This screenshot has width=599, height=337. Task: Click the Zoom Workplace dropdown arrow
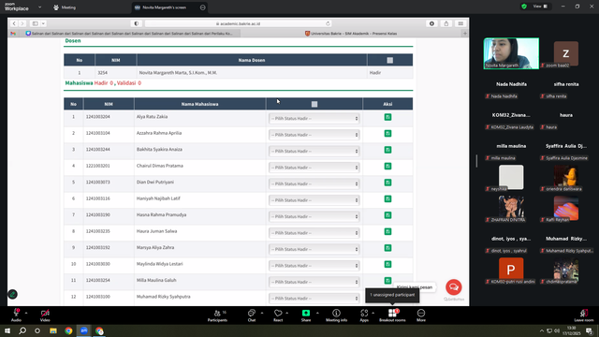click(39, 7)
